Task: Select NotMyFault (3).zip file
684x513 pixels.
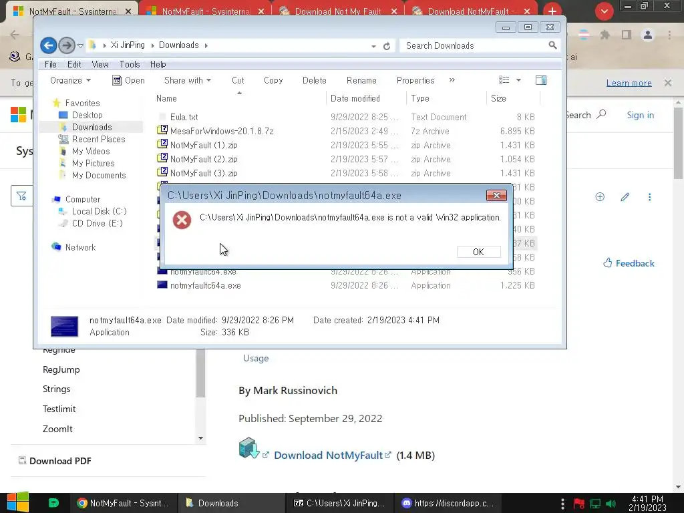Action: pos(204,173)
